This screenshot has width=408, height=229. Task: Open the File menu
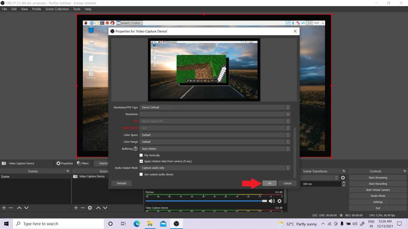tap(4, 9)
